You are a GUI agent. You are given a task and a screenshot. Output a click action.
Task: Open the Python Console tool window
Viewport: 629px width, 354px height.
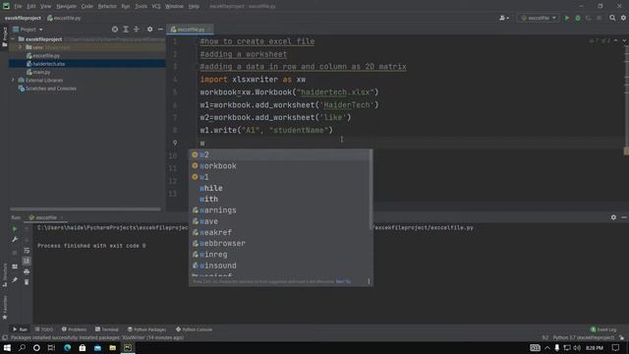[x=195, y=329]
